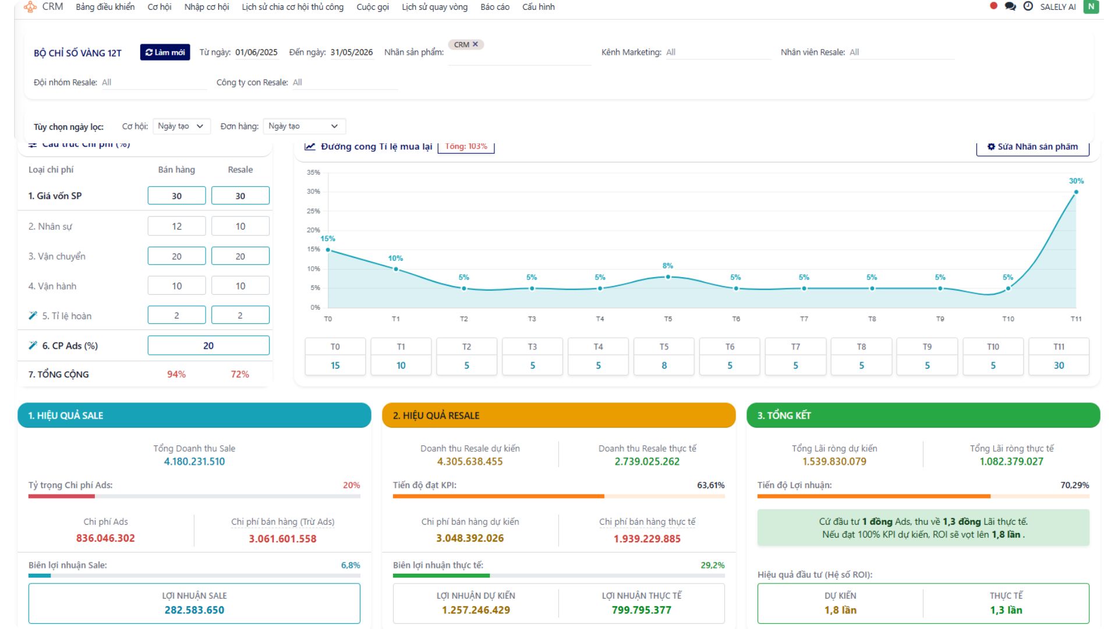Open Nhãn sản phẩm tag selector
Screen dimensions: 1118x629
click(x=519, y=52)
